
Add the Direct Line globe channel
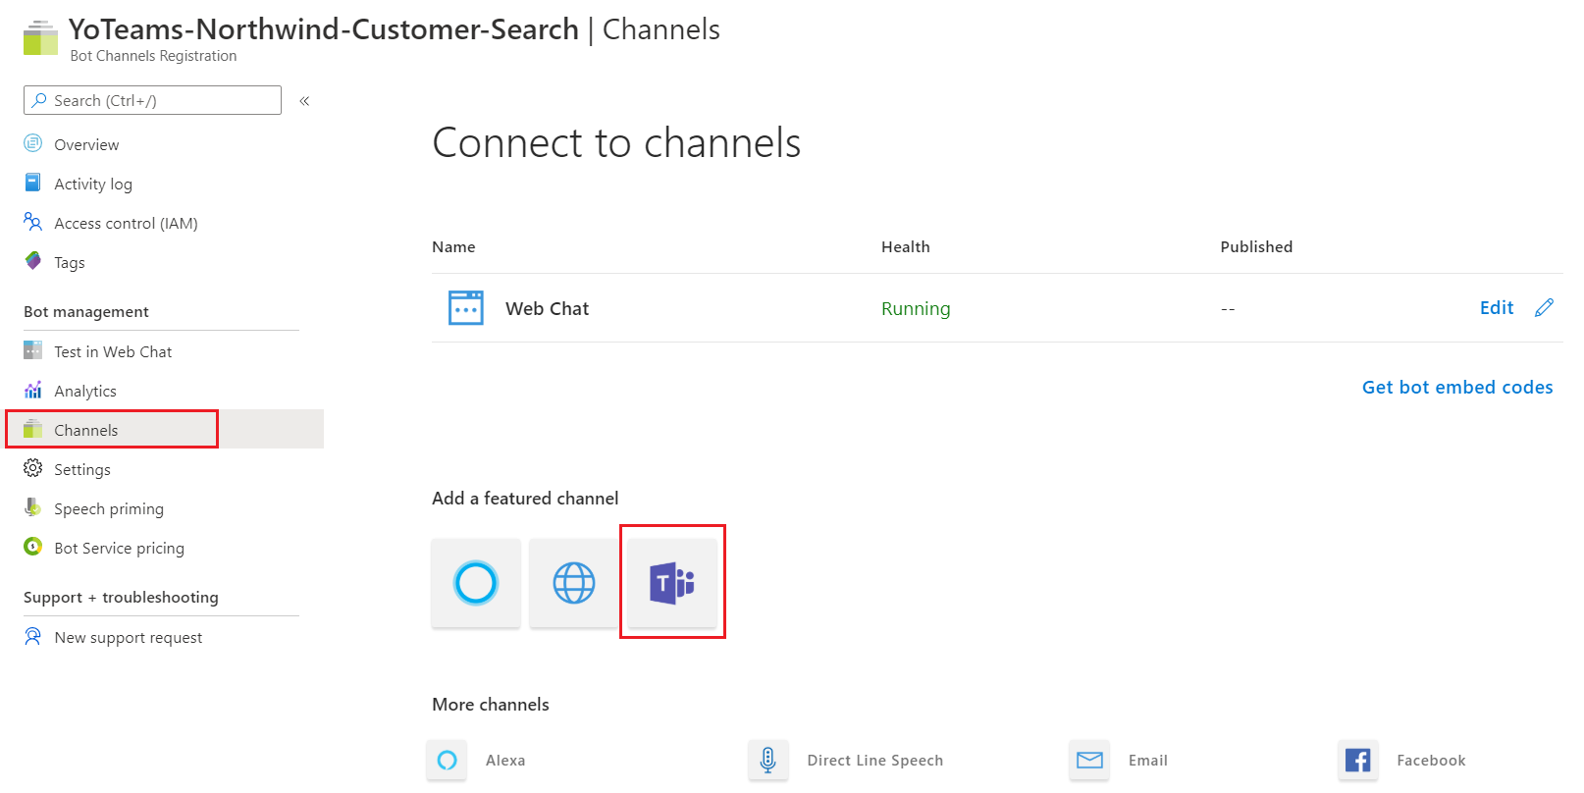574,583
